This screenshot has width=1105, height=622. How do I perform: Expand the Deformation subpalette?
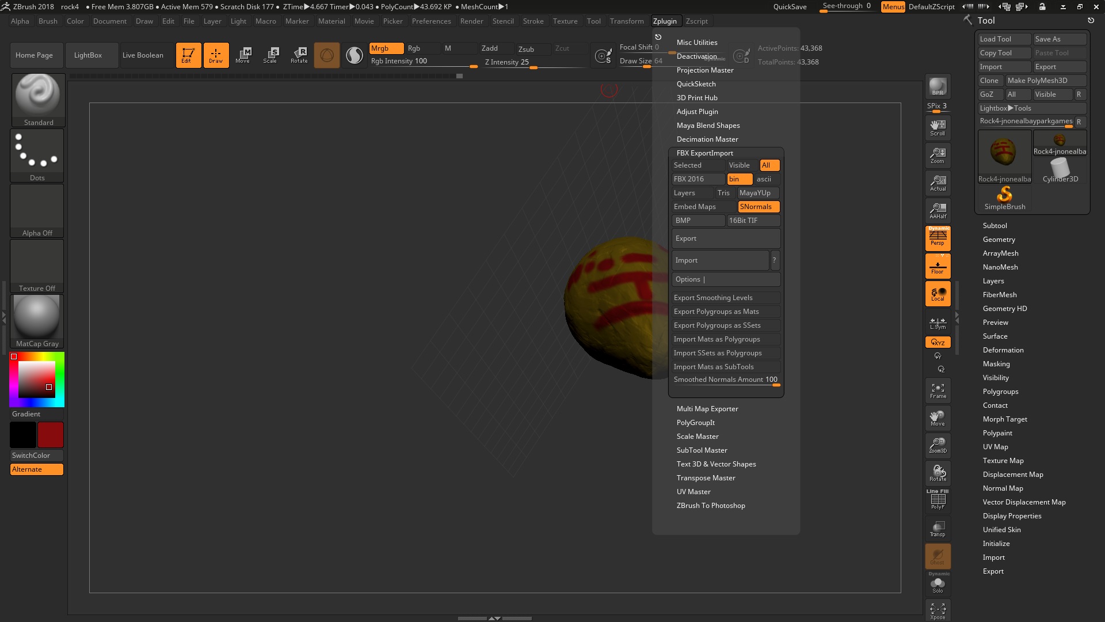coord(1003,350)
